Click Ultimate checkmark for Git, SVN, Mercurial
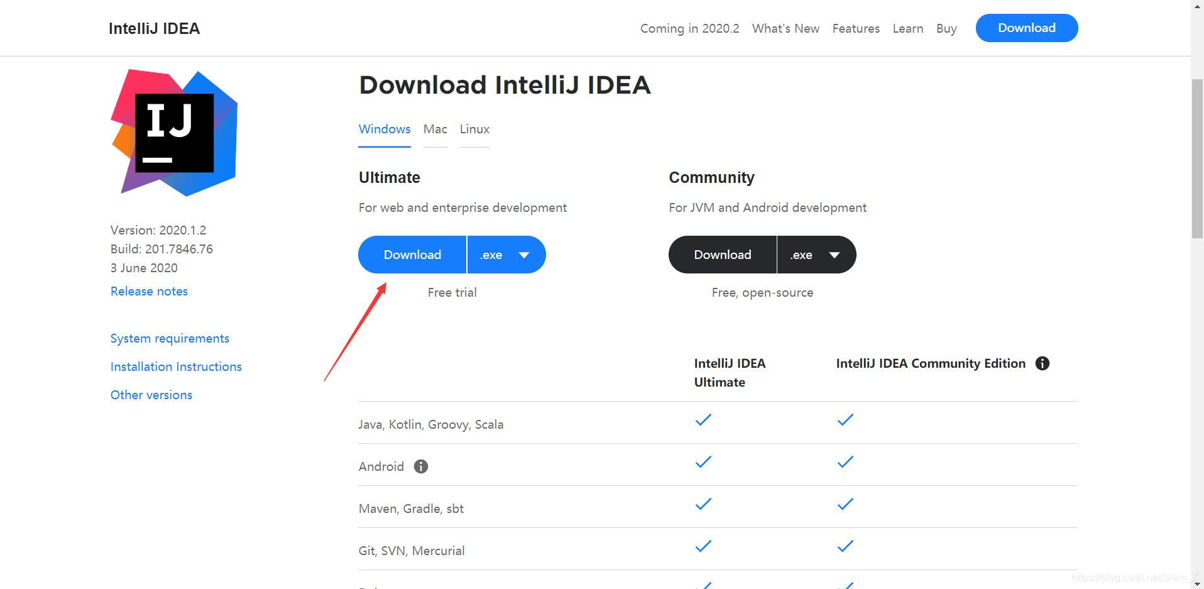Screen dimensions: 1204x589 703,546
